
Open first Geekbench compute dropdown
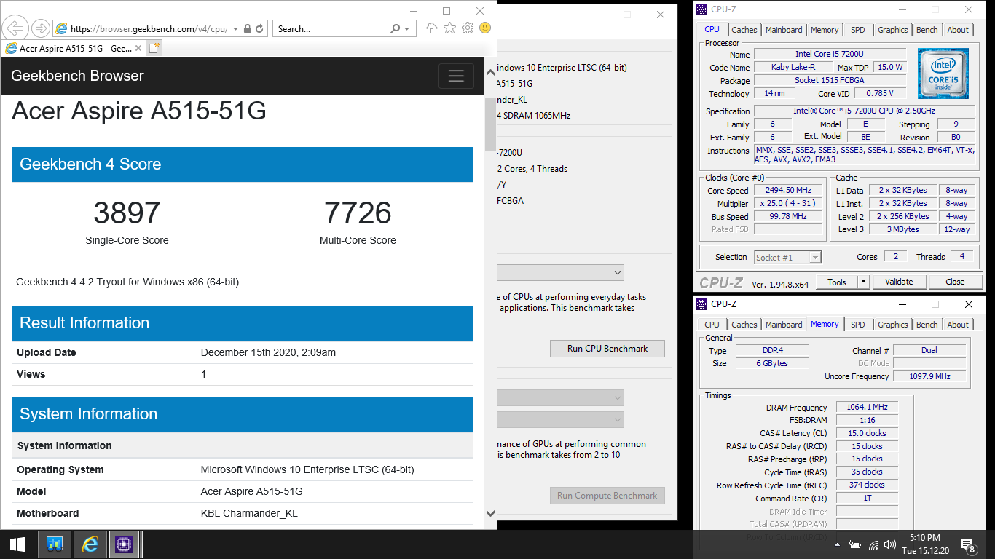point(559,397)
